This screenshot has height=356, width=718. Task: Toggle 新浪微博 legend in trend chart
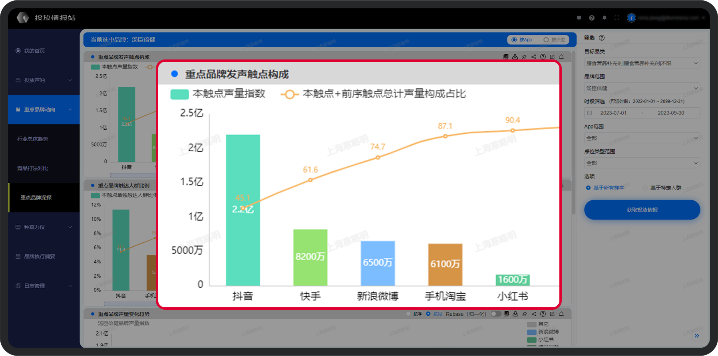(x=543, y=332)
